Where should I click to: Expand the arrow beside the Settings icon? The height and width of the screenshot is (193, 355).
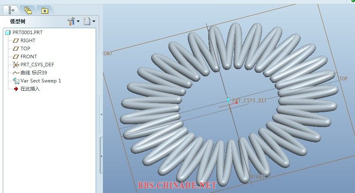(94, 21)
